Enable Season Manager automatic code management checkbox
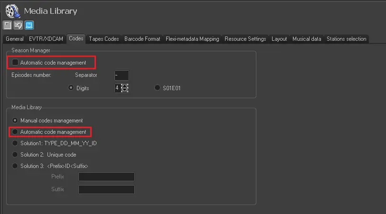 [16, 62]
